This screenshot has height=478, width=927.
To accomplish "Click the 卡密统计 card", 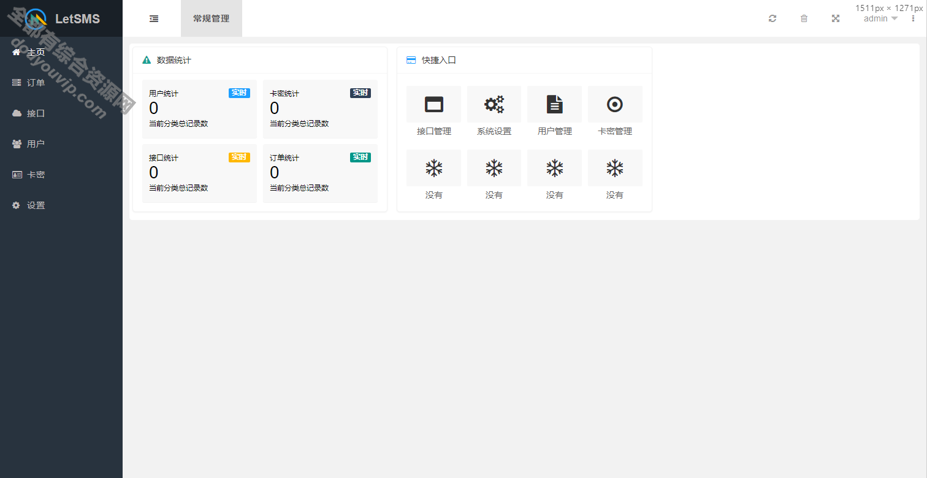I will tap(320, 109).
